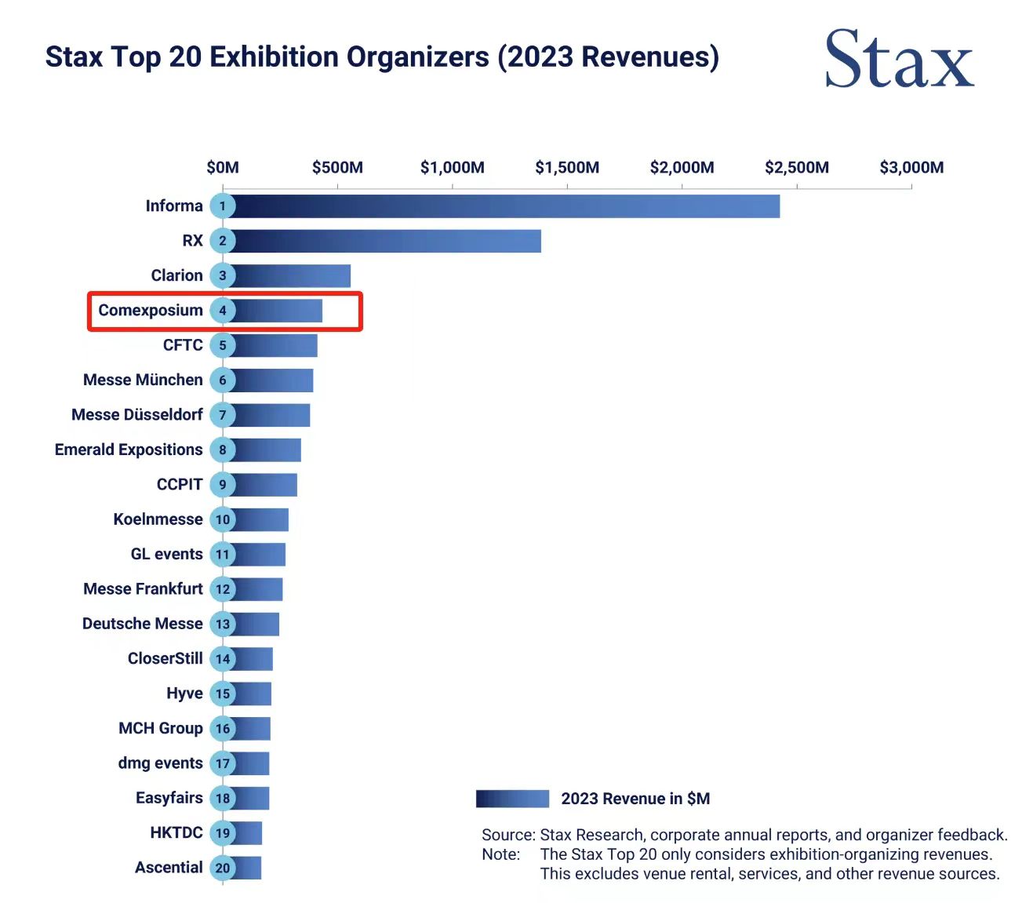Click the 'Source:' line text
The image size is (1033, 903).
point(744,835)
